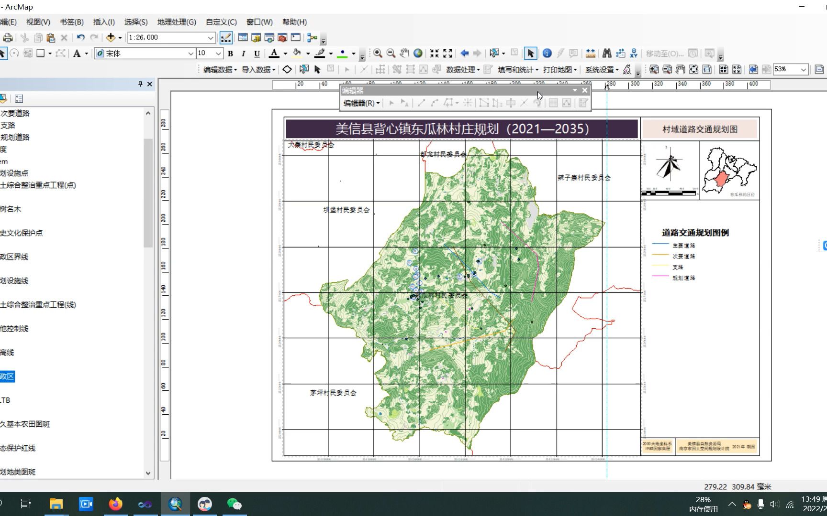Viewport: 827px width, 516px height.
Task: Open the font color swatch dropdown
Action: 284,54
